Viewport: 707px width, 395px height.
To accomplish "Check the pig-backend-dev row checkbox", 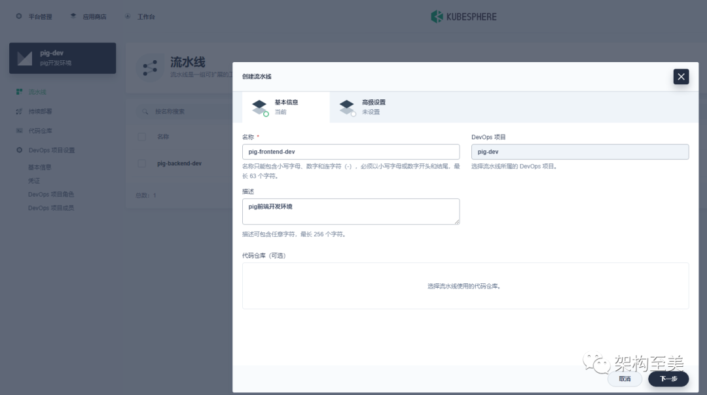I will [141, 163].
